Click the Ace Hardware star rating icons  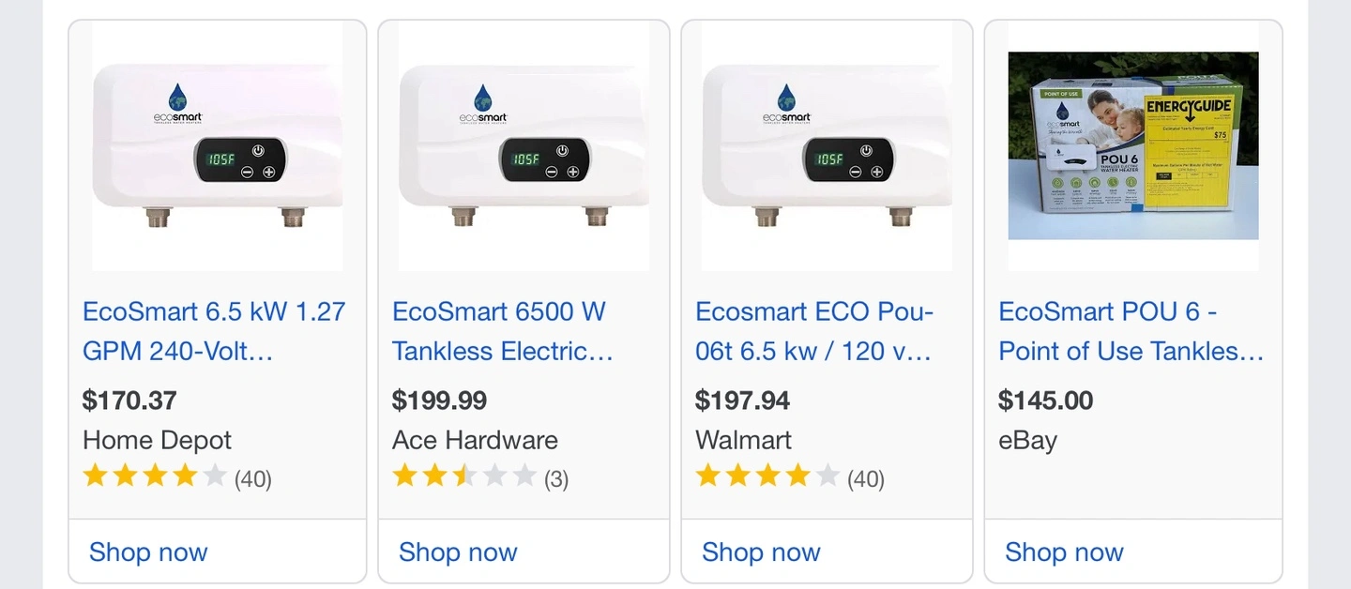tap(464, 476)
